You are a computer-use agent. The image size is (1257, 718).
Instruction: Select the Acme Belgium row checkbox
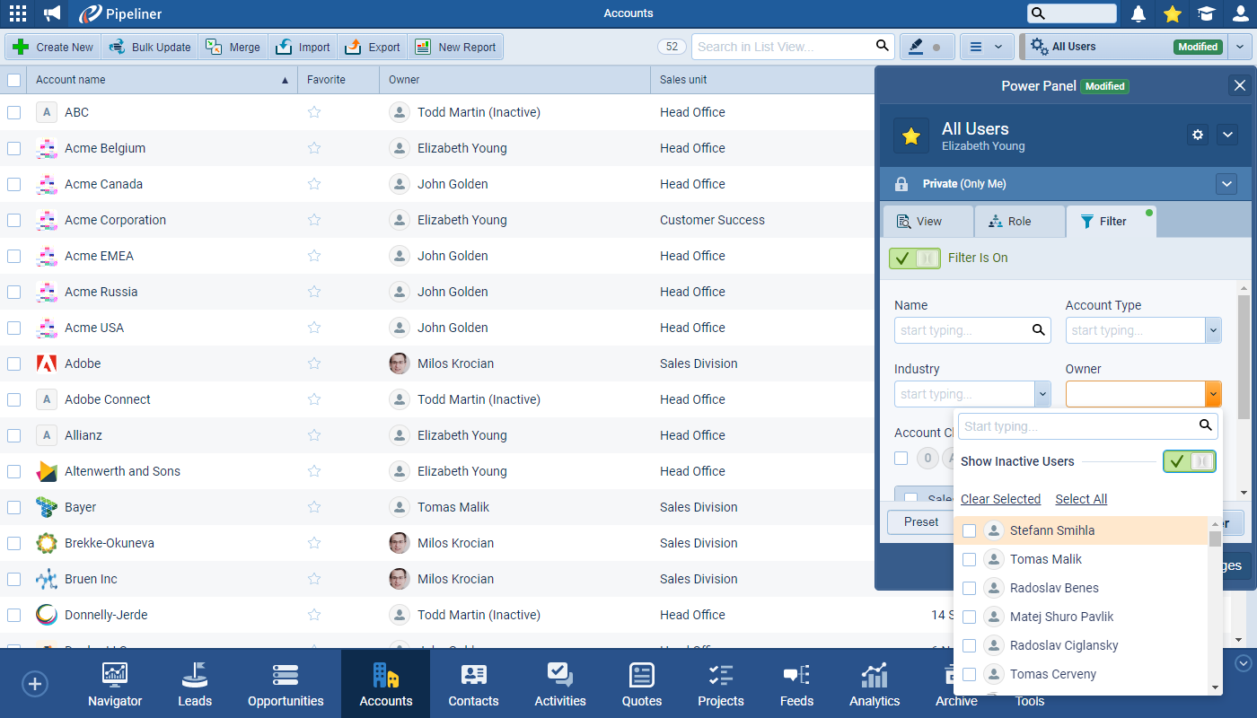pos(14,148)
